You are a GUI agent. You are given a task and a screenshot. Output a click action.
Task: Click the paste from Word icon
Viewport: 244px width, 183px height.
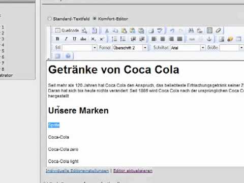141,30
